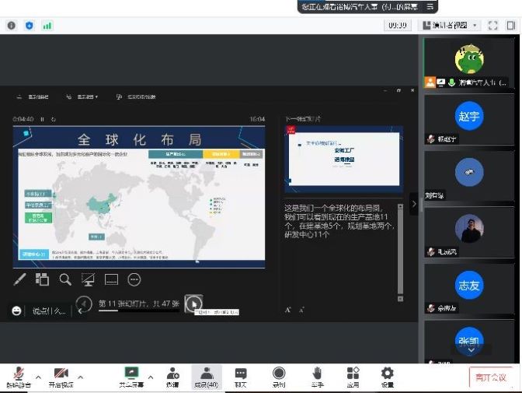Open the Chat panel
Image resolution: width=522 pixels, height=393 pixels.
click(x=241, y=376)
